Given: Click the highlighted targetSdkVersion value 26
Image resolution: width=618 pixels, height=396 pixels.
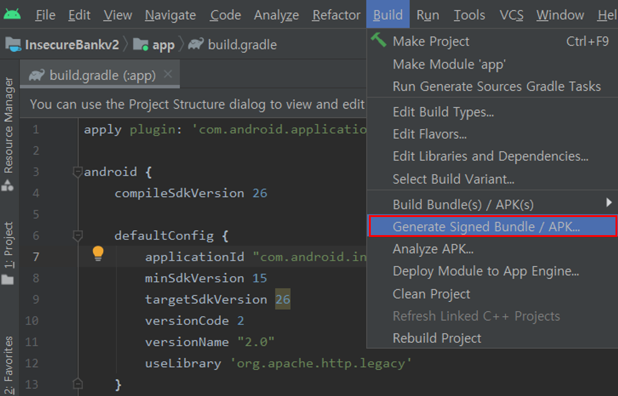Looking at the screenshot, I should (283, 299).
